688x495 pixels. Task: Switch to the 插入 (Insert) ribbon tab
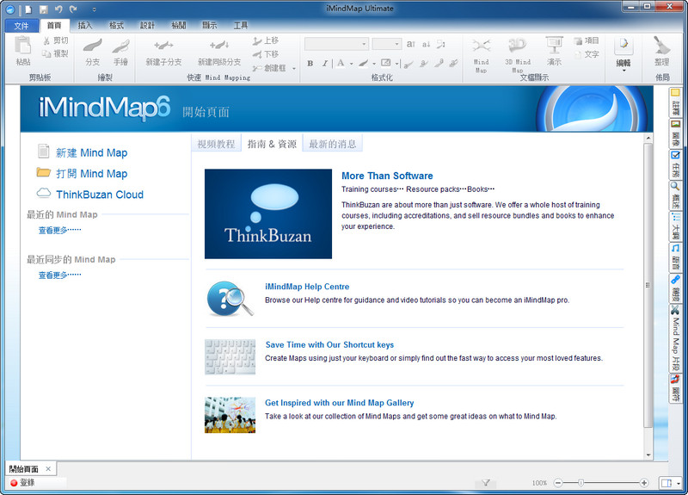click(85, 26)
